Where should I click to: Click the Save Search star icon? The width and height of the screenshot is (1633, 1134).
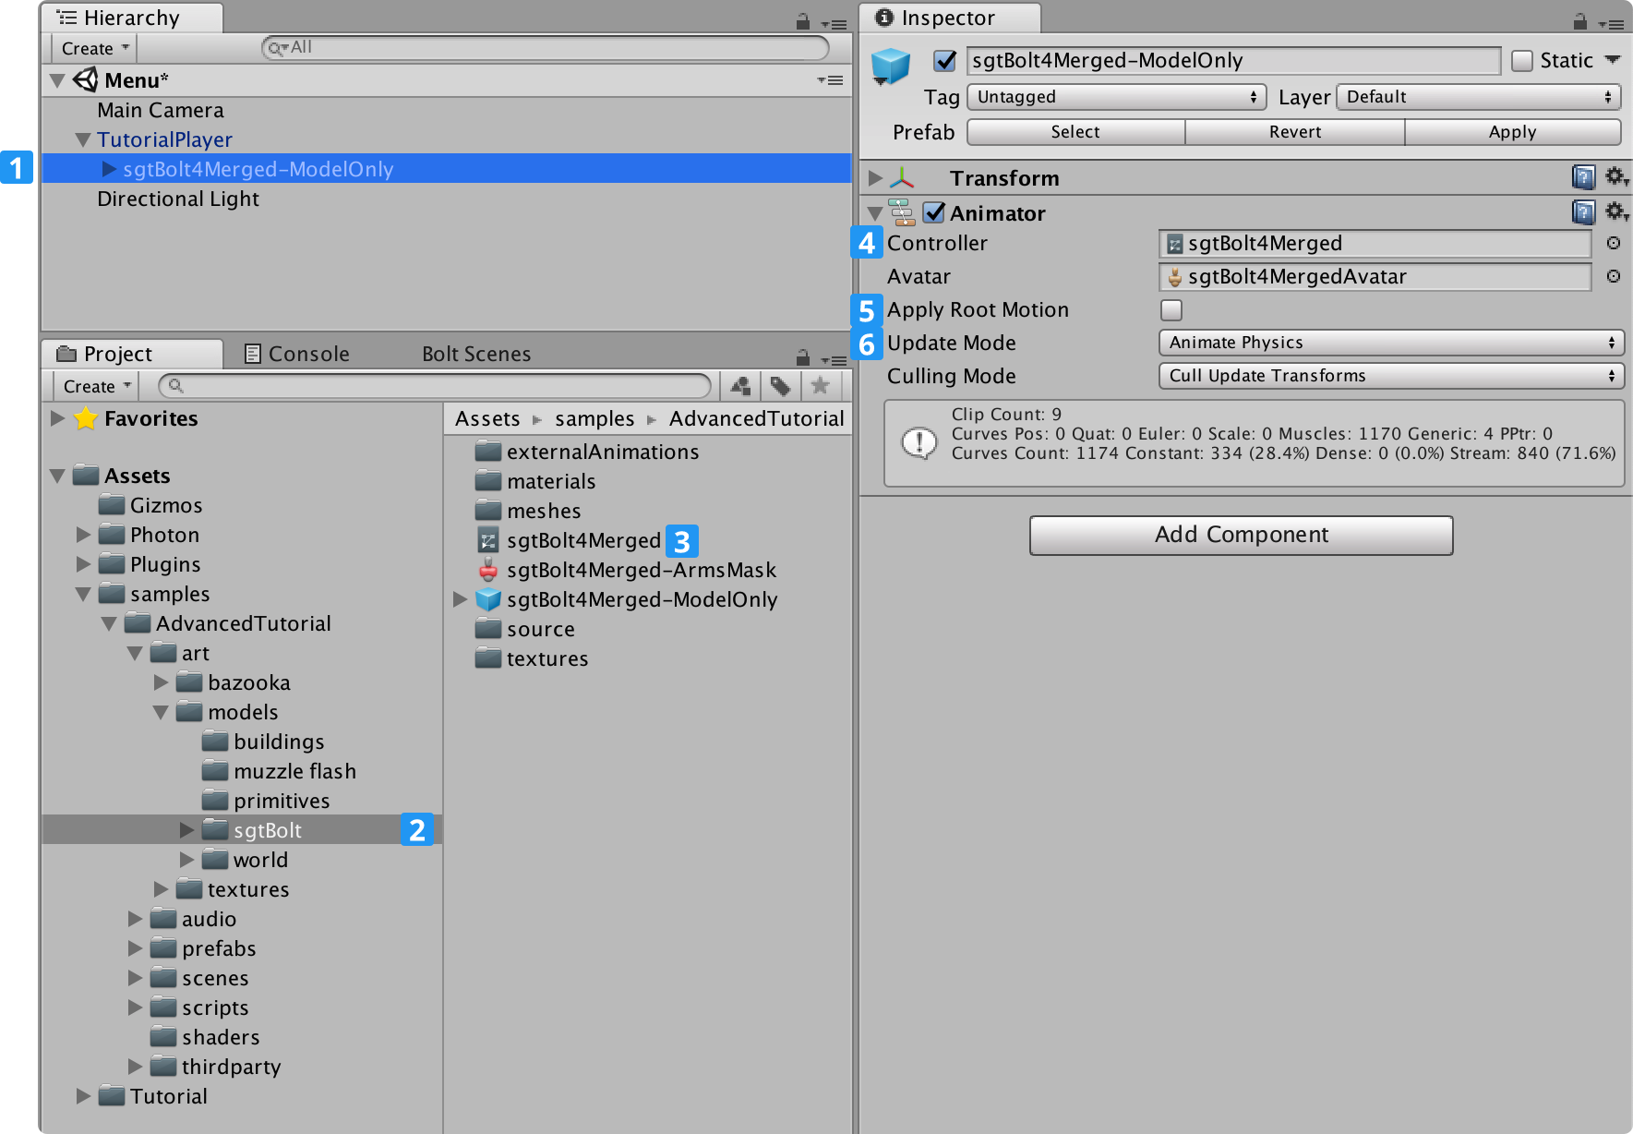click(x=820, y=386)
